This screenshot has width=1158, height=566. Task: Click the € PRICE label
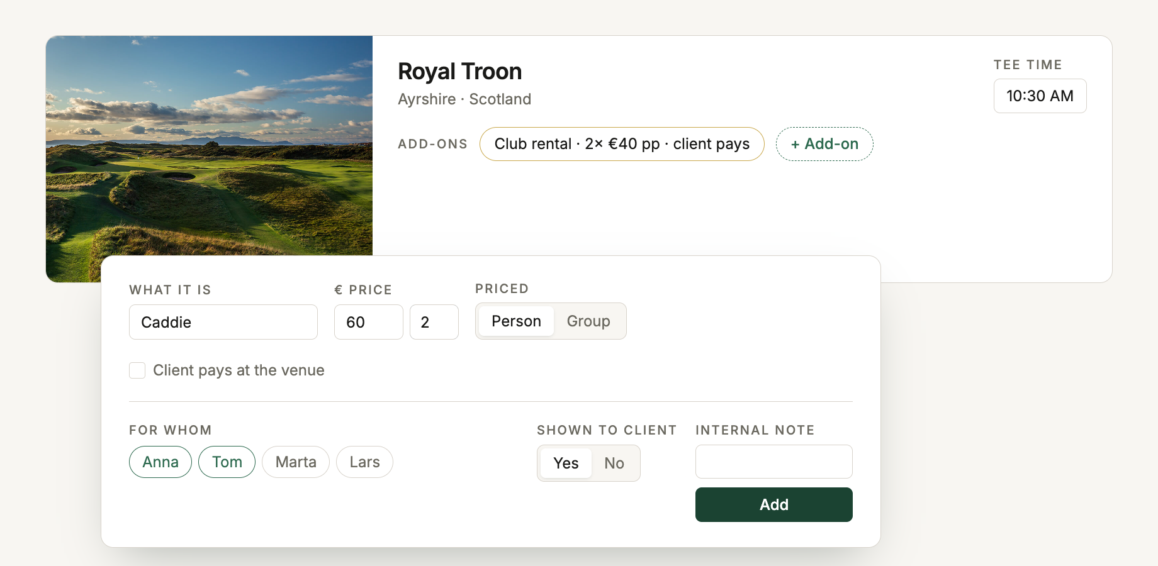363,290
